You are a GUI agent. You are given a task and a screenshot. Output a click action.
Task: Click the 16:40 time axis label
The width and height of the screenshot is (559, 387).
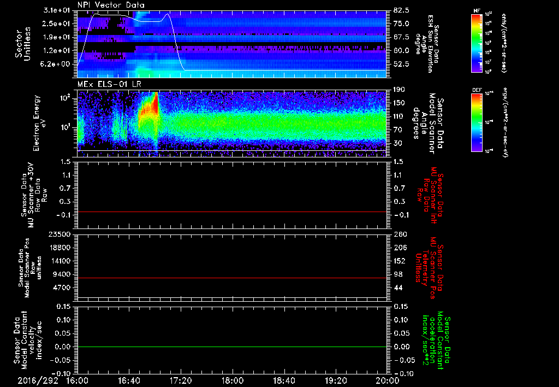tap(129, 381)
